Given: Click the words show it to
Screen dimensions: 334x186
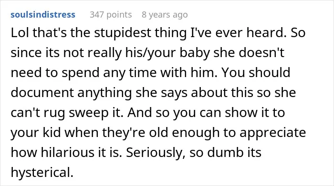Looking at the screenshot, I should coord(255,112).
